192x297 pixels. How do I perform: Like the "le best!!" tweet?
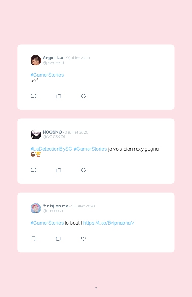coord(83,239)
